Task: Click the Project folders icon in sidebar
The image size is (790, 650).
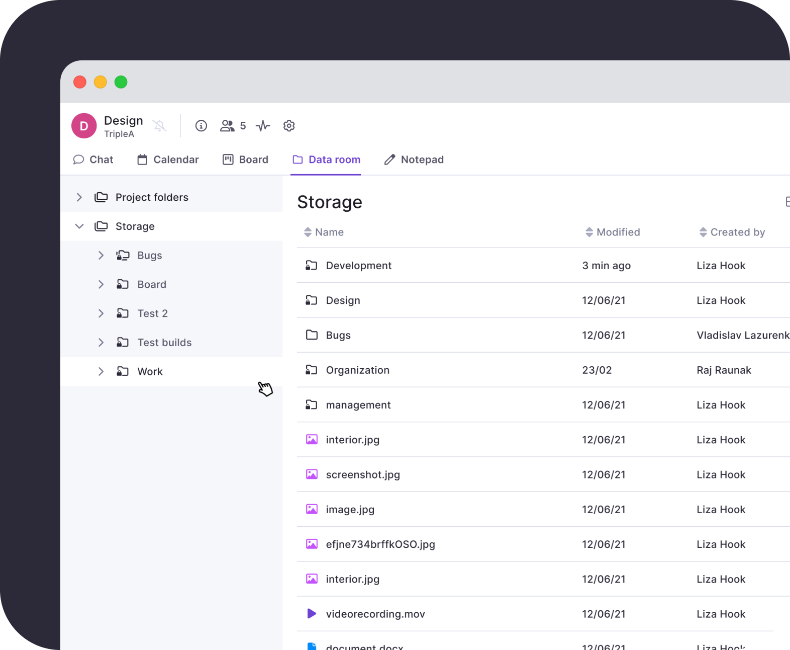Action: point(101,197)
